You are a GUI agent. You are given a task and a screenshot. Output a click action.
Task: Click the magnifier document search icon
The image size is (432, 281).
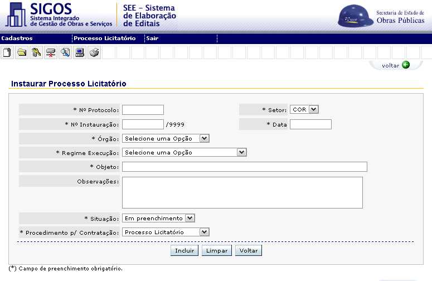[x=65, y=53]
